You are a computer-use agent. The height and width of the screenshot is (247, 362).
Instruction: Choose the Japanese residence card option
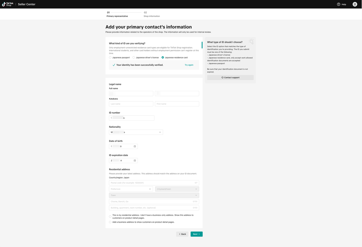(163, 58)
